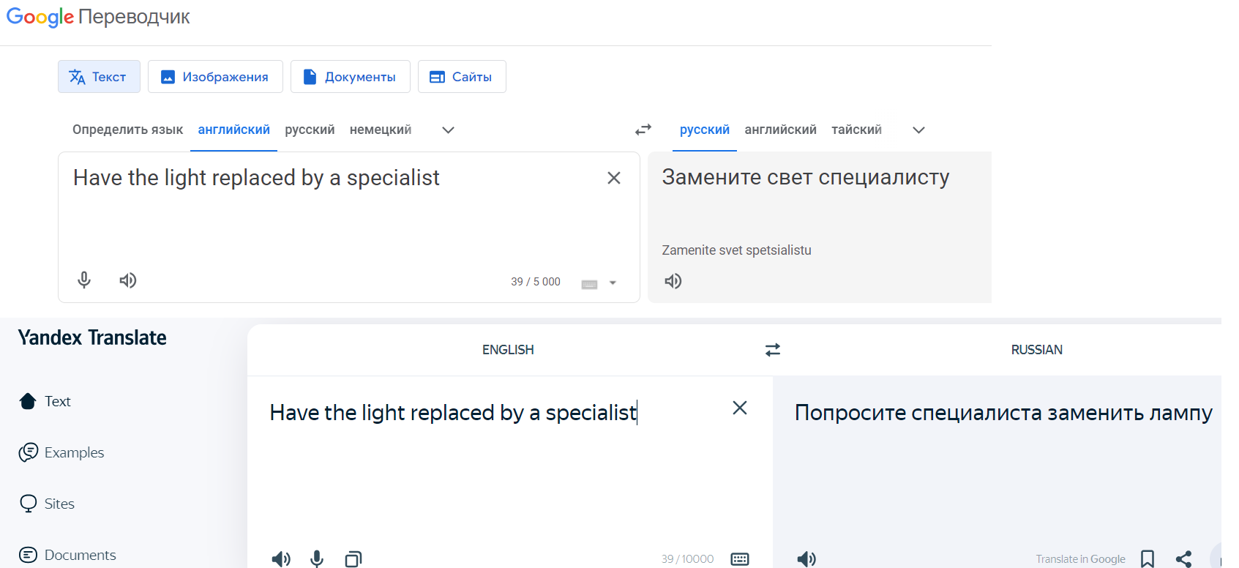Play the source text audio in Yandex
This screenshot has height=568, width=1239.
[x=280, y=559]
